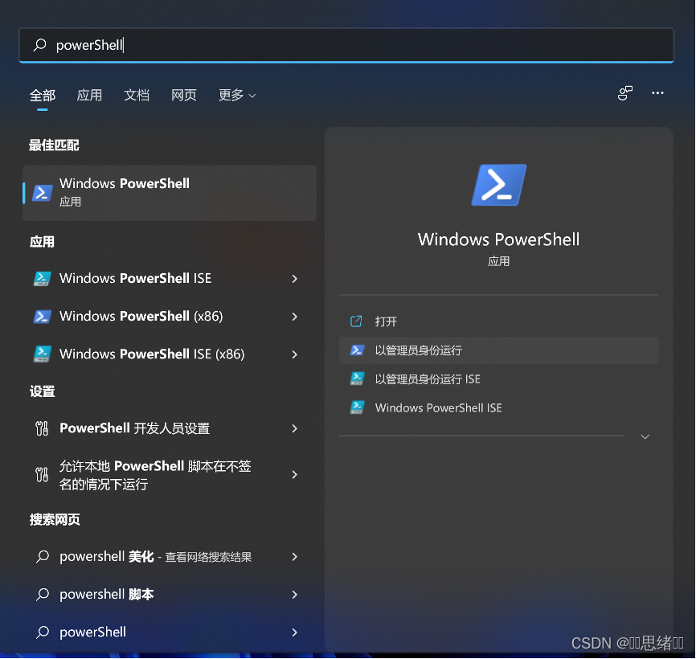Expand Windows PowerShell ISE result chevron
Screen dimensions: 696x659
pyautogui.click(x=295, y=279)
